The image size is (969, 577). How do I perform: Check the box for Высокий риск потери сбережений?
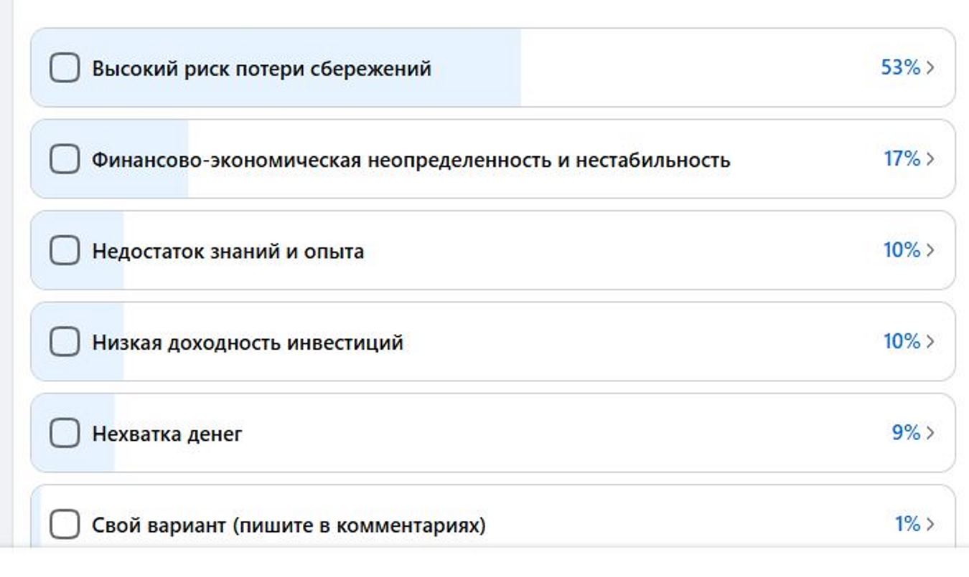coord(65,68)
